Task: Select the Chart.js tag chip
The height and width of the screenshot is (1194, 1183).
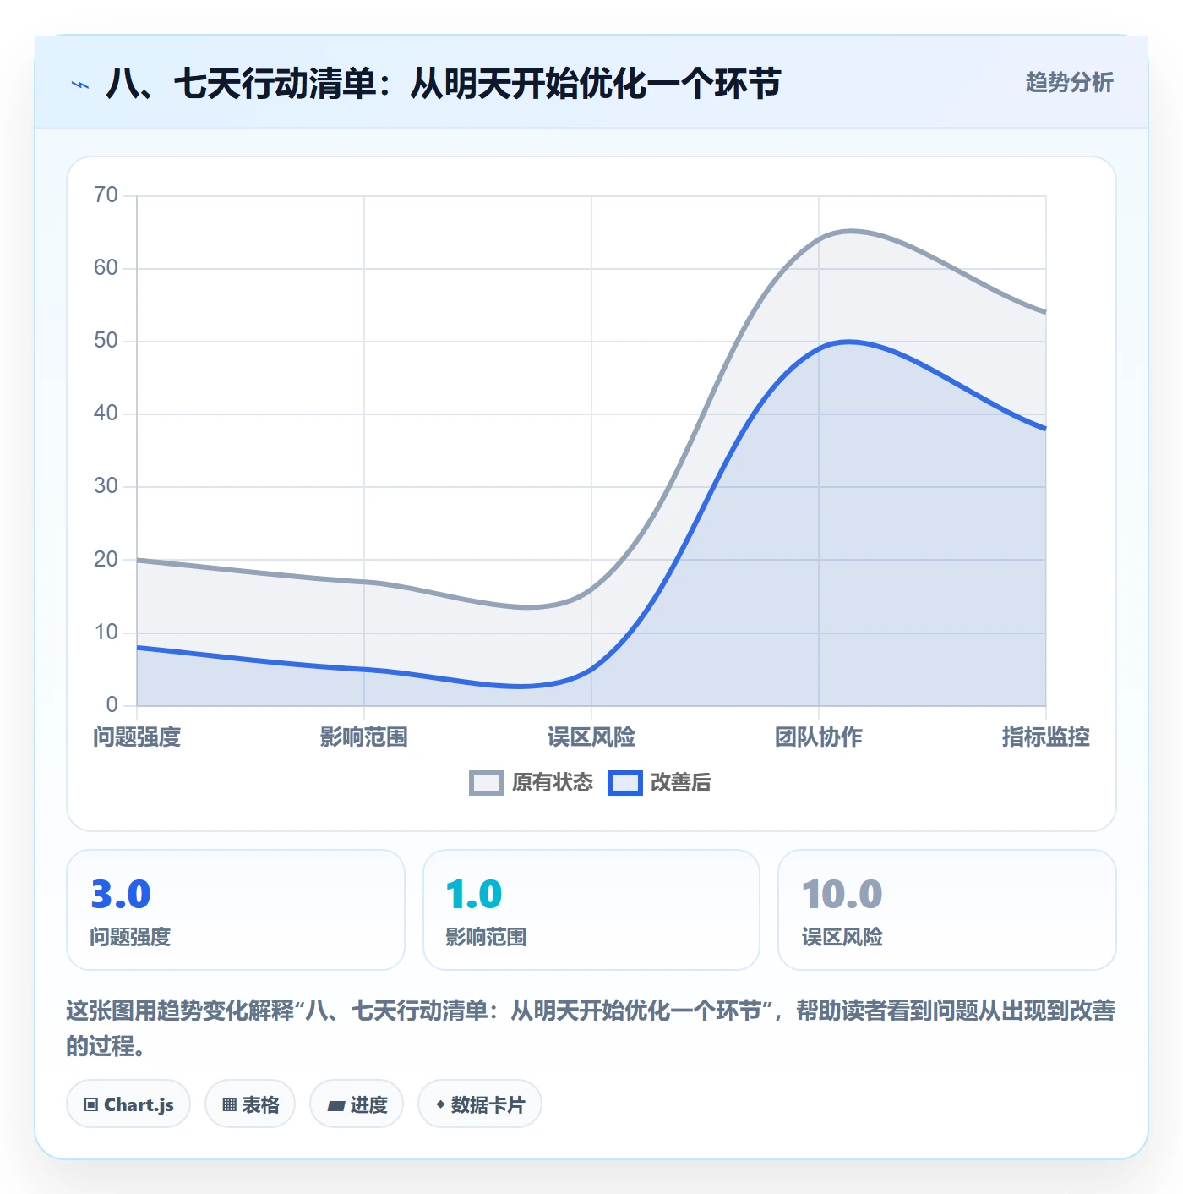Action: click(x=128, y=1104)
